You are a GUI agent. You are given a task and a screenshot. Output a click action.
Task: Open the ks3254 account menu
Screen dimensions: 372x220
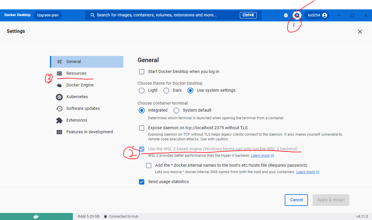point(317,15)
